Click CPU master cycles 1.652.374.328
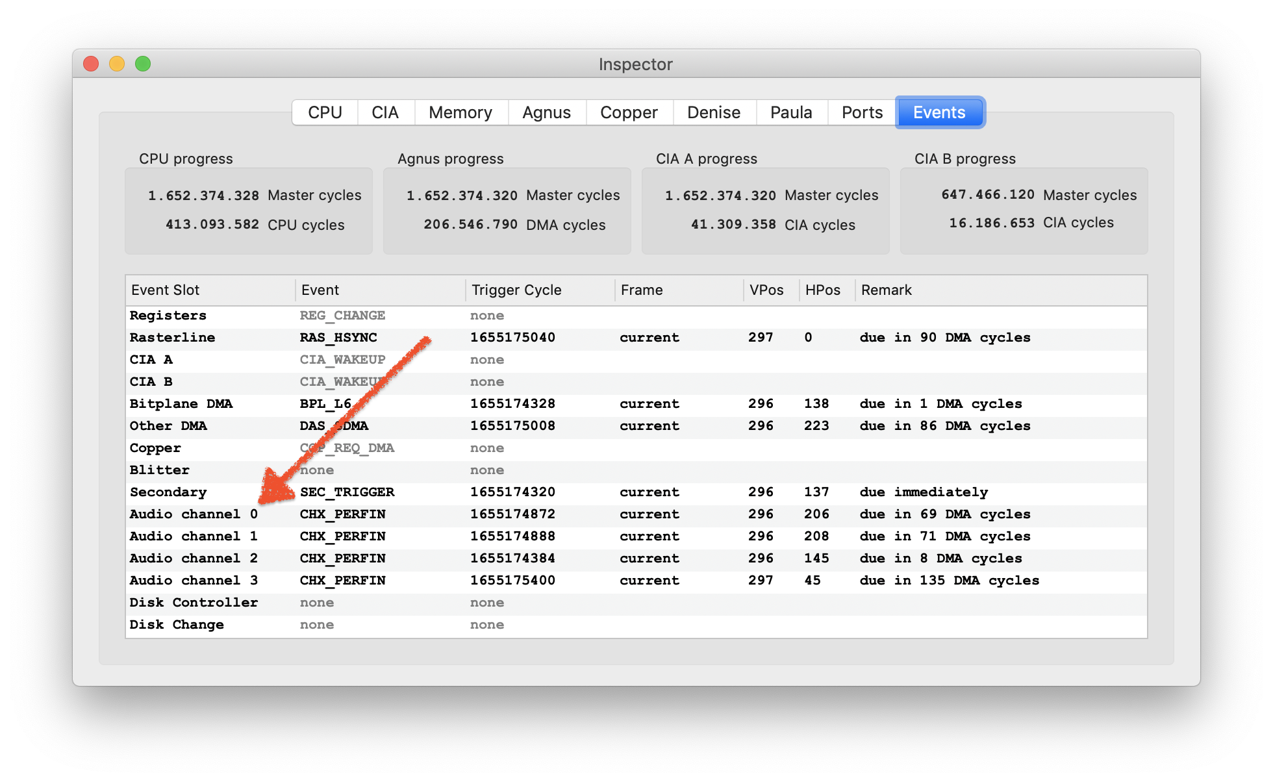The image size is (1273, 782). [x=203, y=195]
